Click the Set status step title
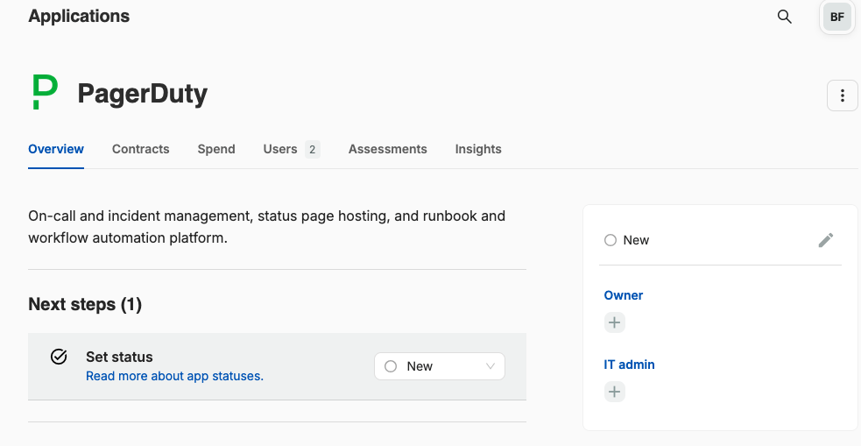Viewport: 861px width, 446px height. click(119, 357)
